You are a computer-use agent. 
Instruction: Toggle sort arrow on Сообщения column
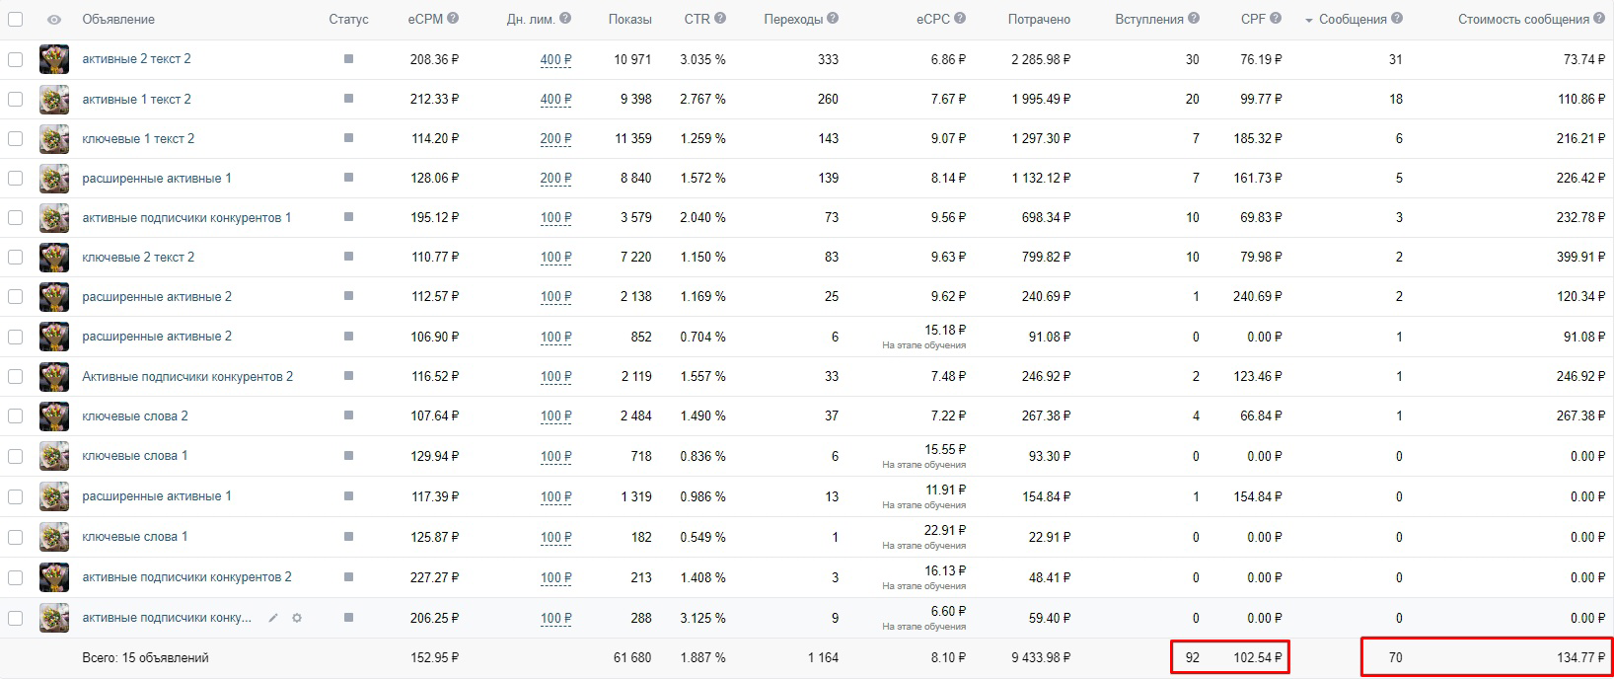(1309, 20)
